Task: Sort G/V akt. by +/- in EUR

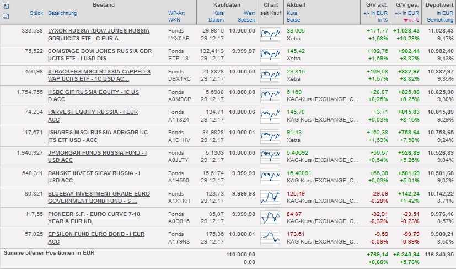Action: [375, 13]
